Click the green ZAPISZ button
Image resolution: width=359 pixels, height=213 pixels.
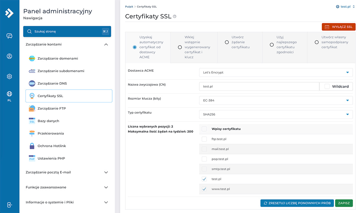point(344,203)
